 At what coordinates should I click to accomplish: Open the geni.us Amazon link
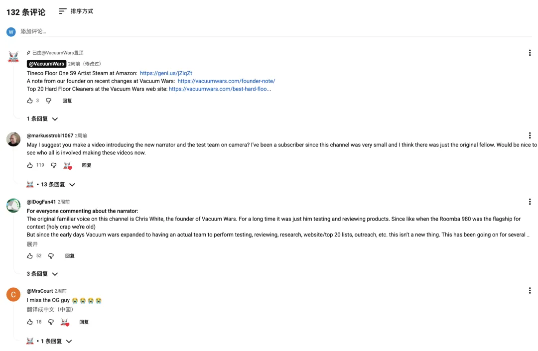pos(166,73)
